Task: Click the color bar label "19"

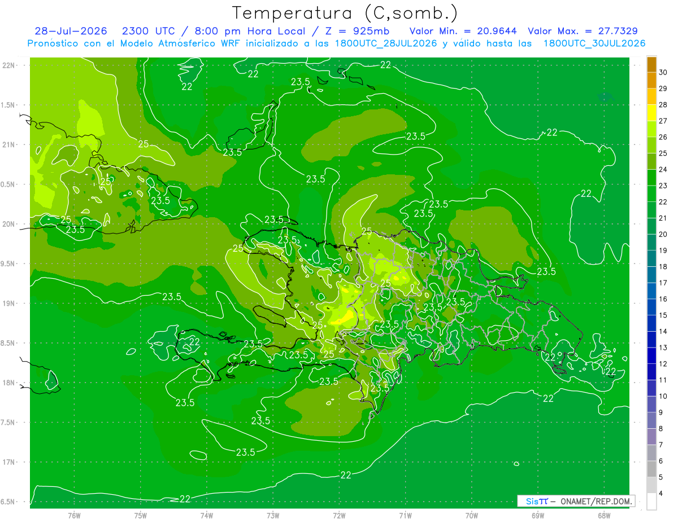Action: 663,250
